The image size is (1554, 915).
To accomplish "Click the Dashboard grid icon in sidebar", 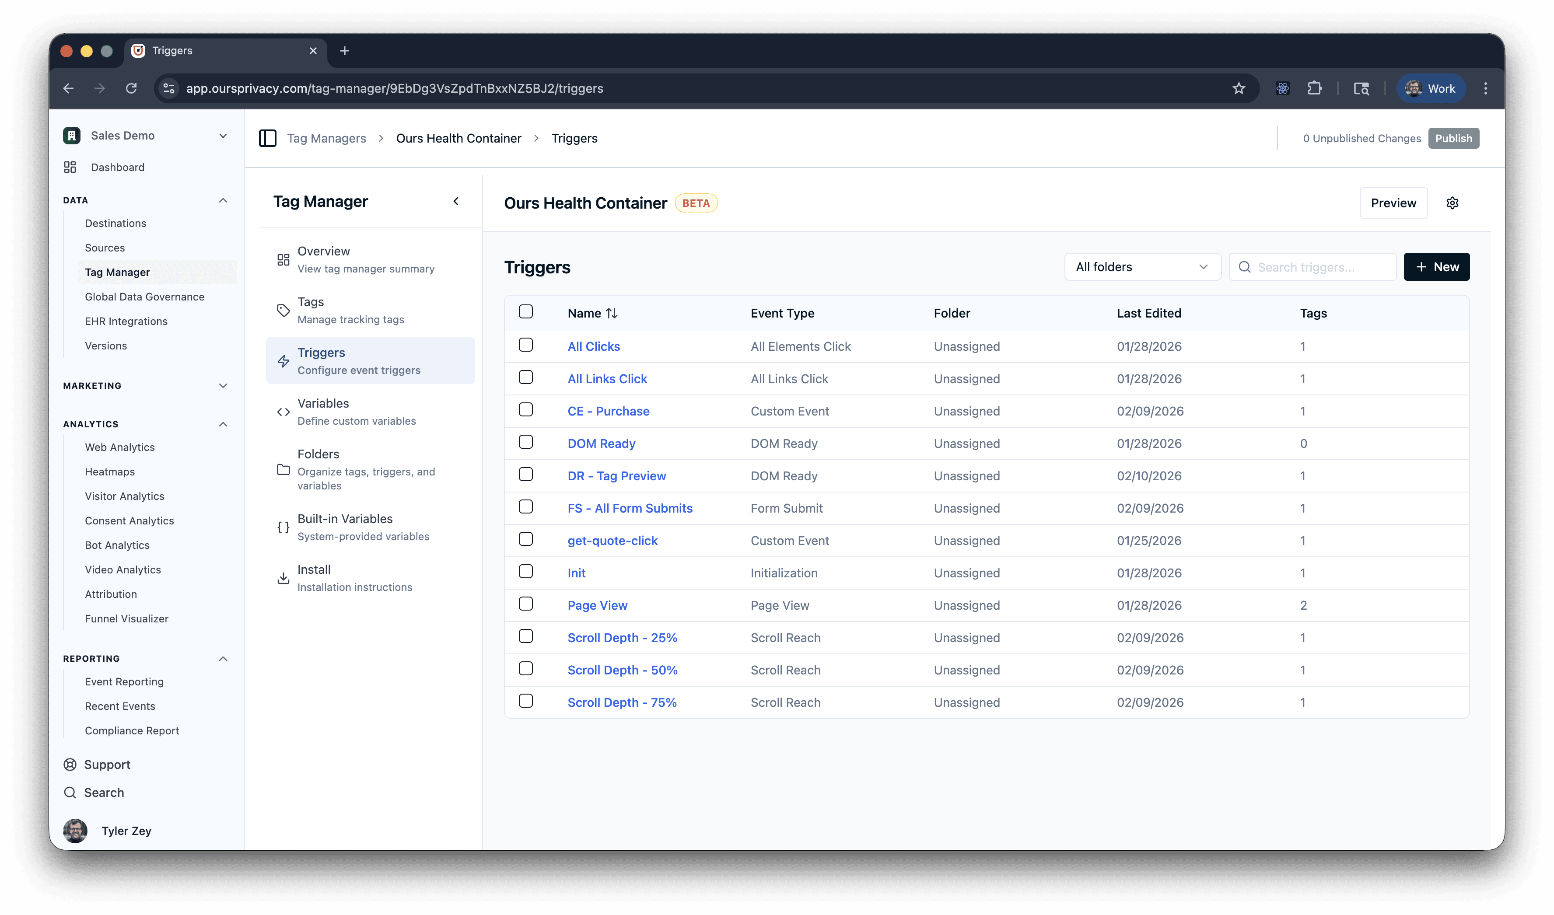I will (x=70, y=167).
